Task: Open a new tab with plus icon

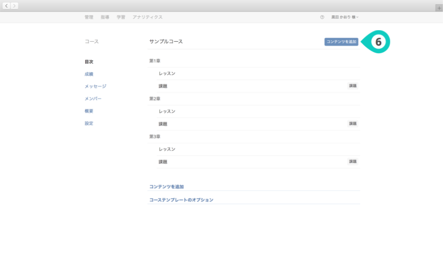Action: tap(439, 8)
